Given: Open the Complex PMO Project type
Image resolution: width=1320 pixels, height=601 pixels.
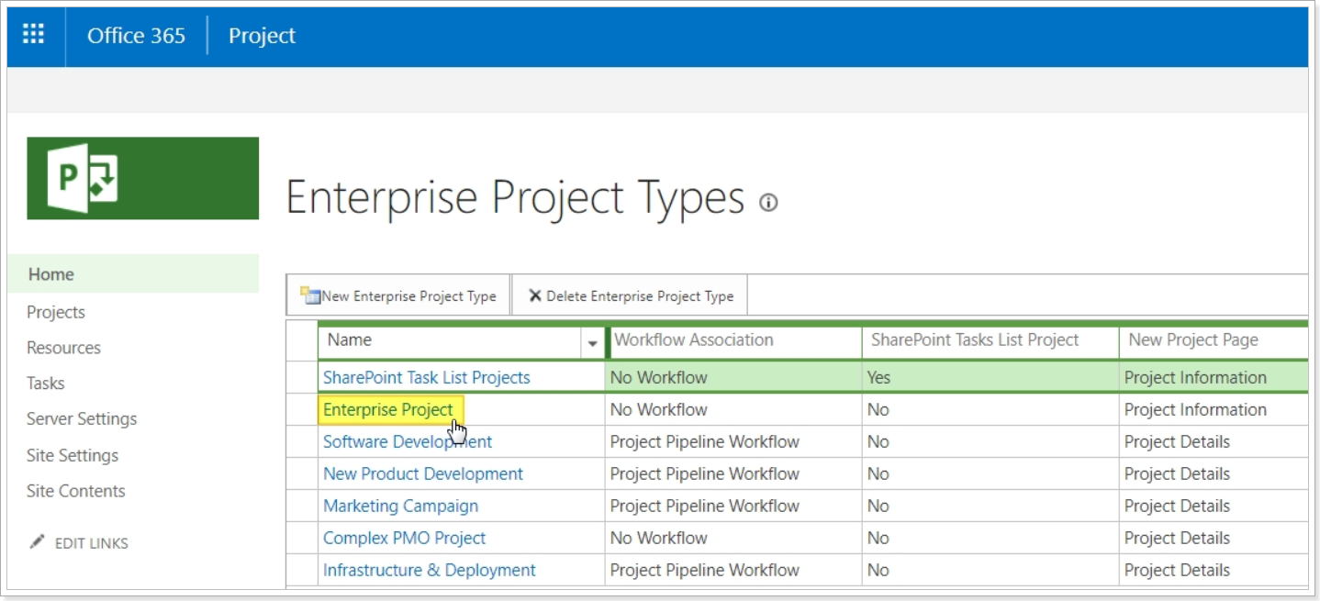Looking at the screenshot, I should pos(405,538).
